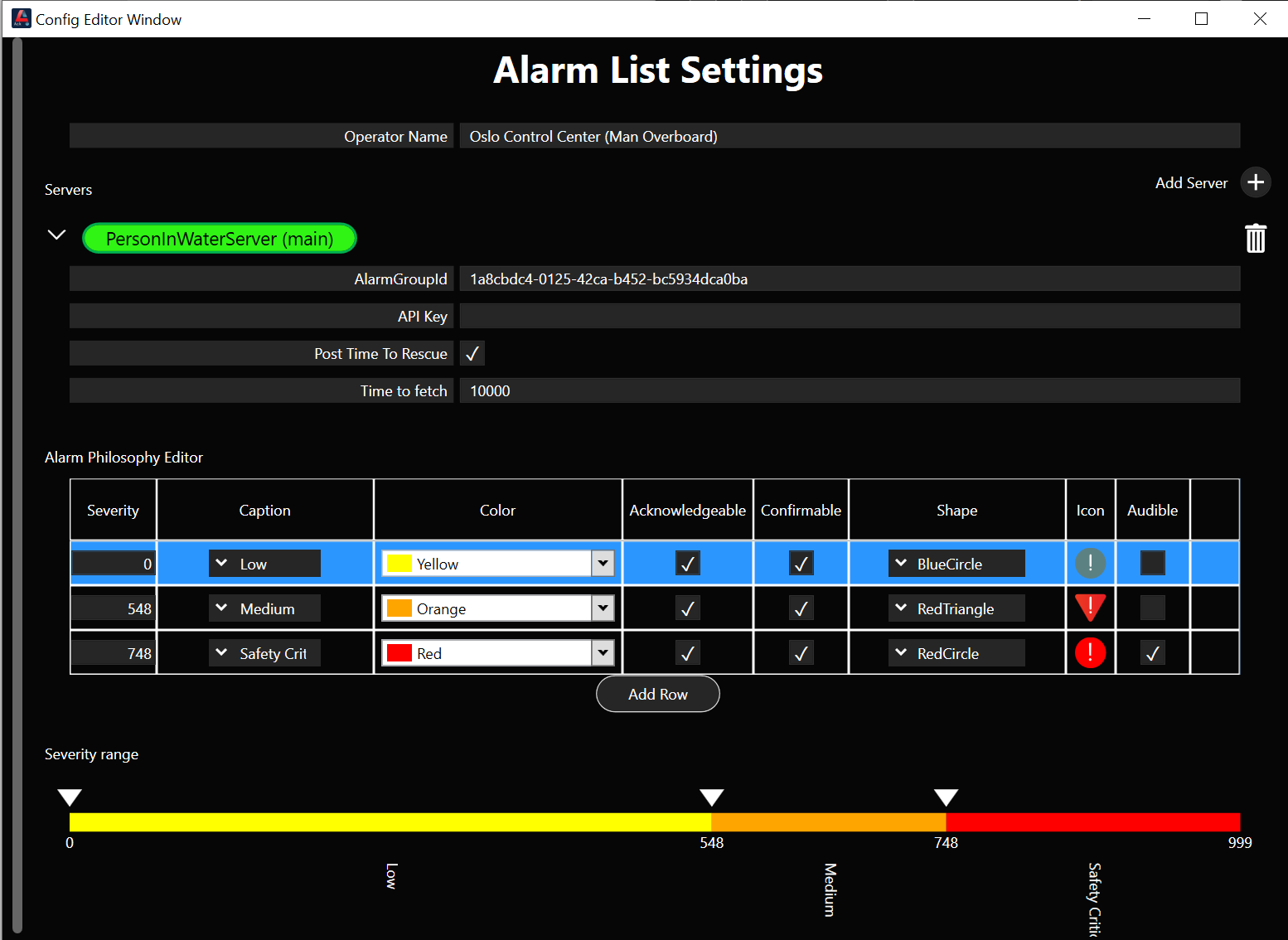
Task: Collapse the PersonInWaterServer section chevron
Action: tap(56, 235)
